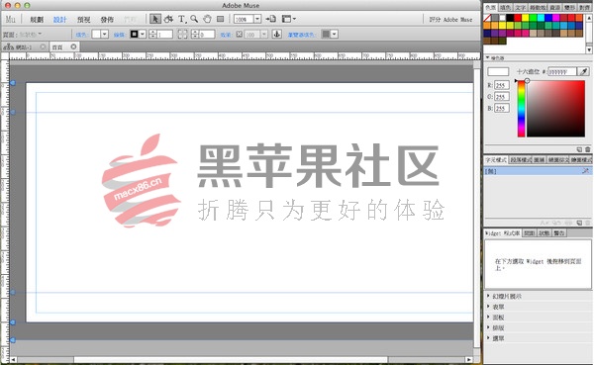Select the Selection arrow tool

(x=155, y=19)
